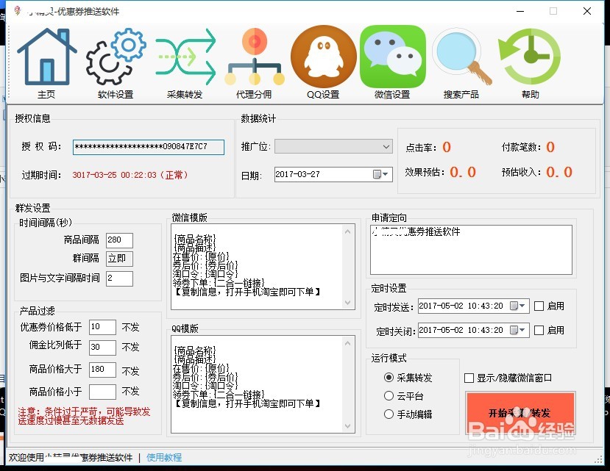Enable 启用 for scheduled closing

tap(538, 330)
